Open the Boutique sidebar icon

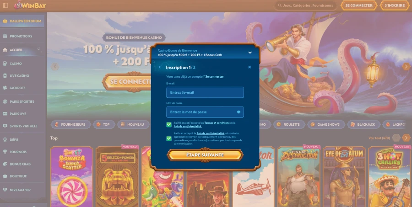[x=5, y=176]
